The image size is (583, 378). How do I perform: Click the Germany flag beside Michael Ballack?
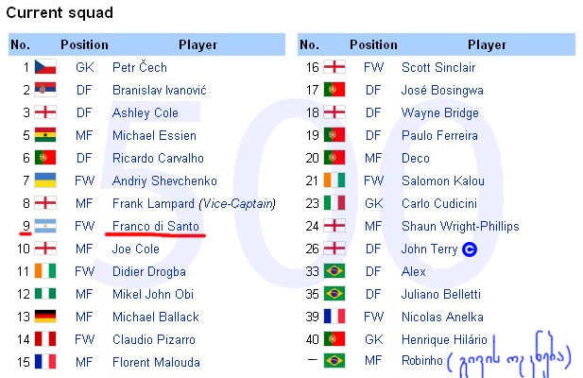(45, 317)
